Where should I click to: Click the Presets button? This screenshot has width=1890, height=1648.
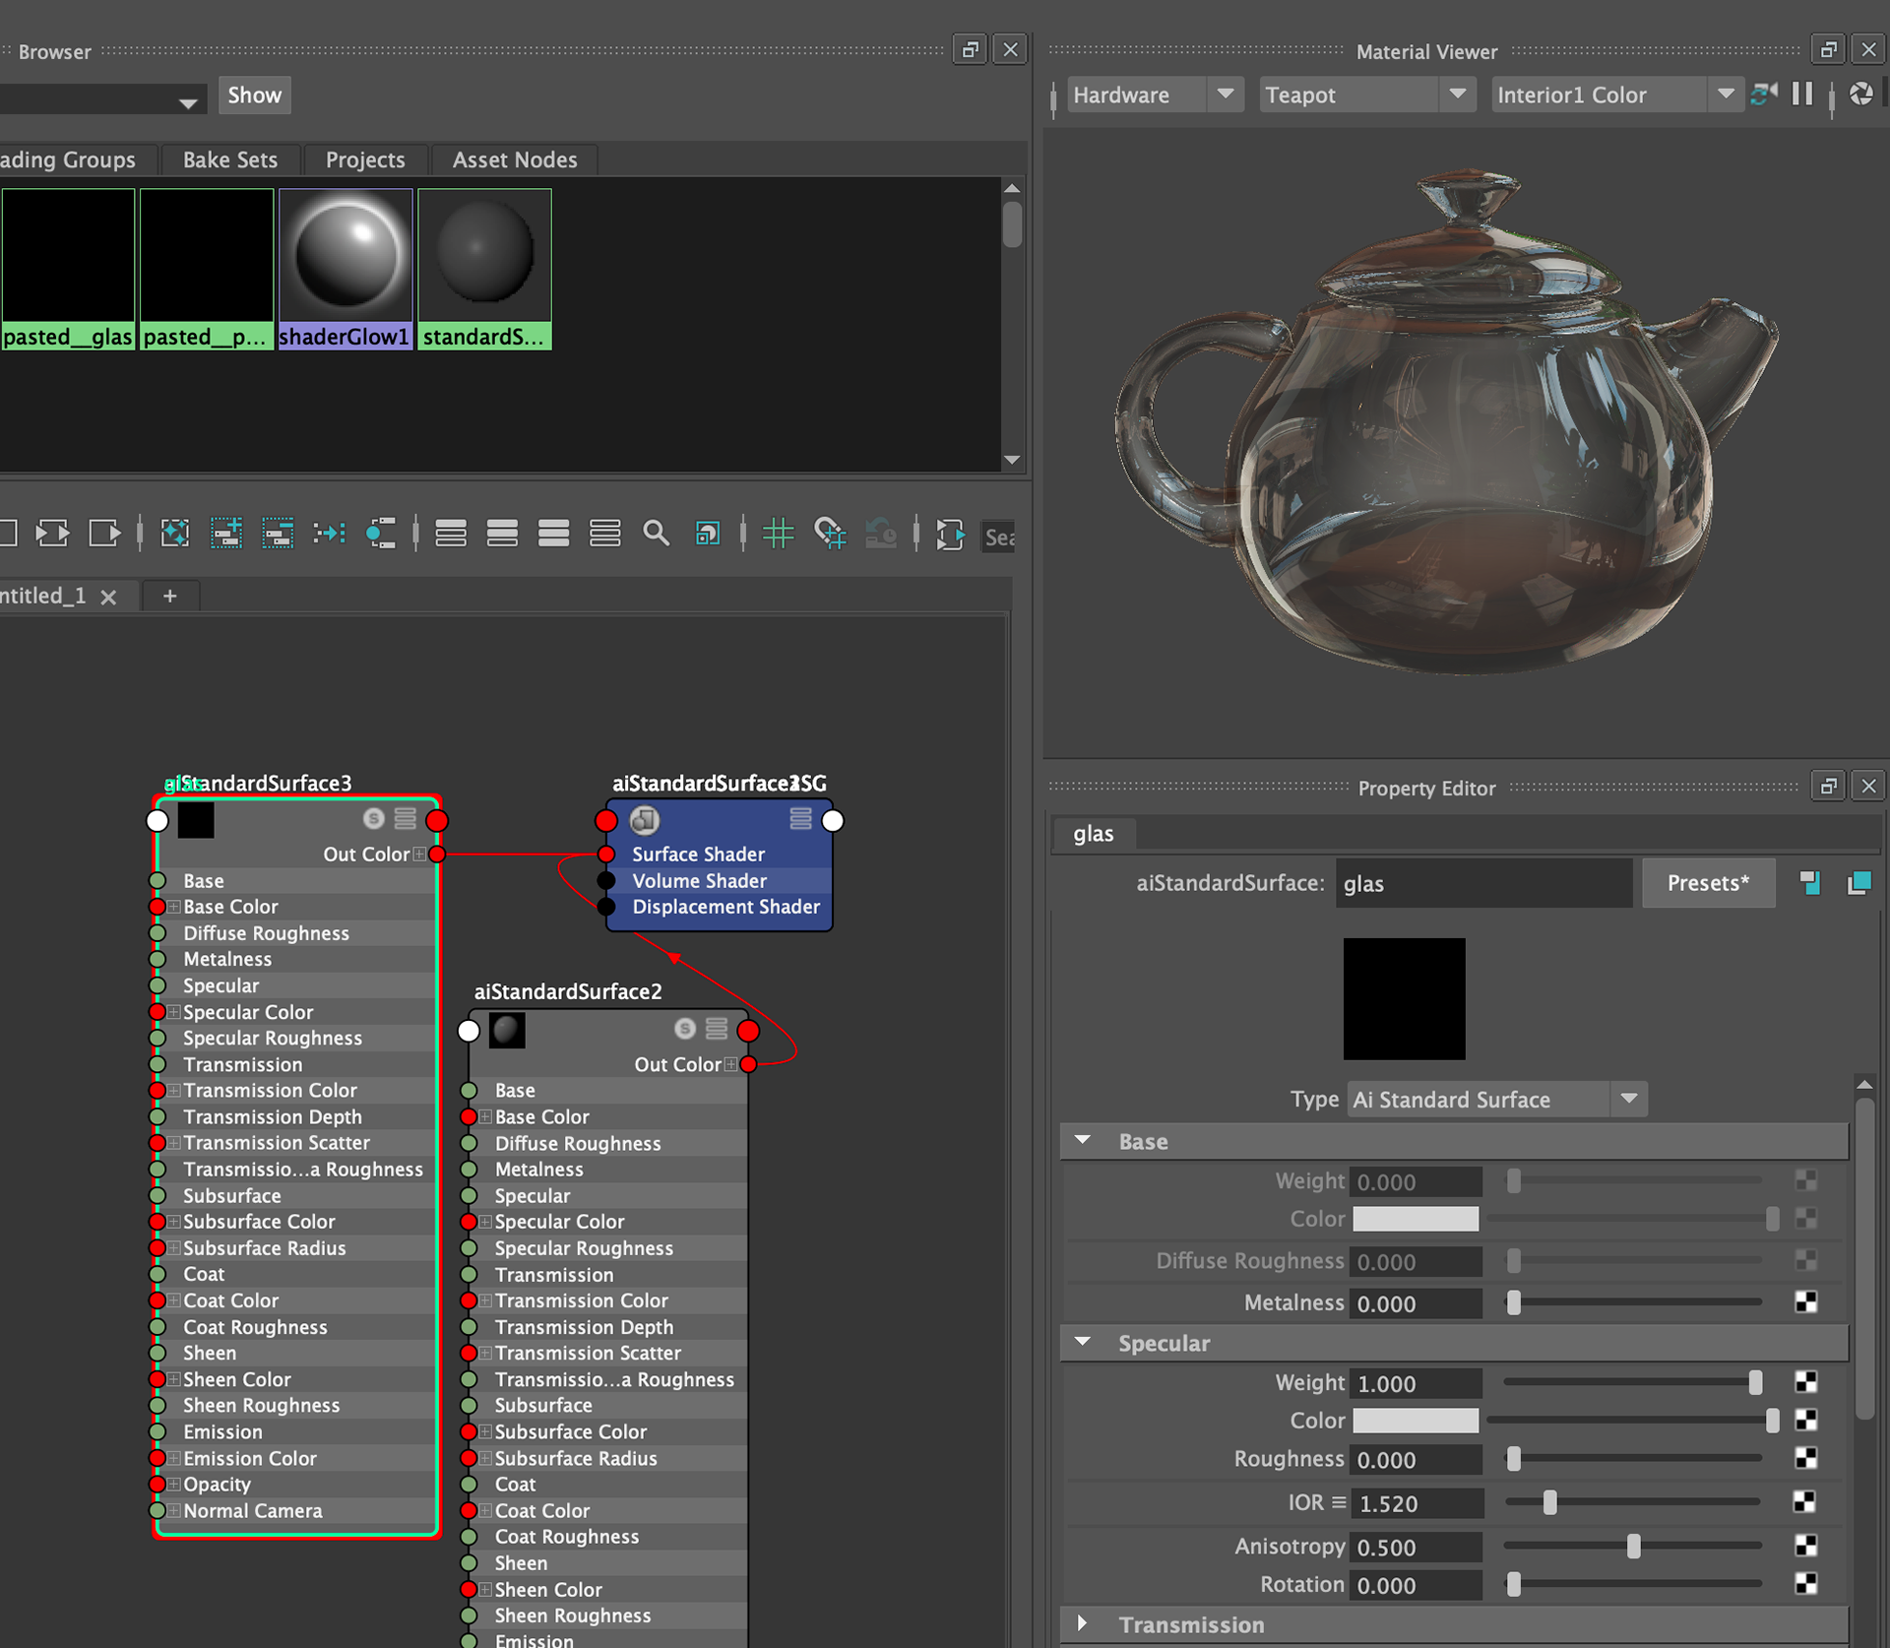(1708, 883)
